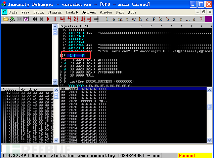Viewport: 214px width, 158px height.
Task: Show memory map via 'm' button
Action: coord(120,20)
